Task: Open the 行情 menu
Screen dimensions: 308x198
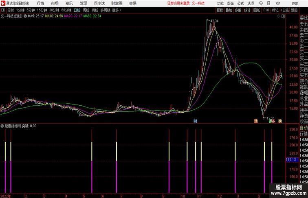Action: click(40, 3)
